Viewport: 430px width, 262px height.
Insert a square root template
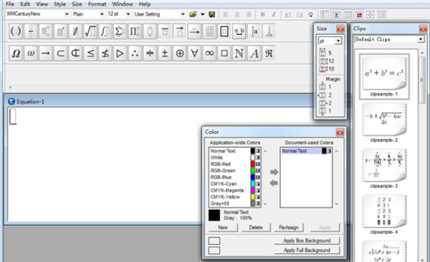[90, 31]
